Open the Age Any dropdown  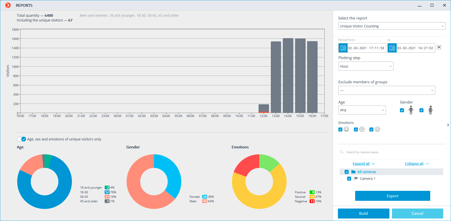362,110
